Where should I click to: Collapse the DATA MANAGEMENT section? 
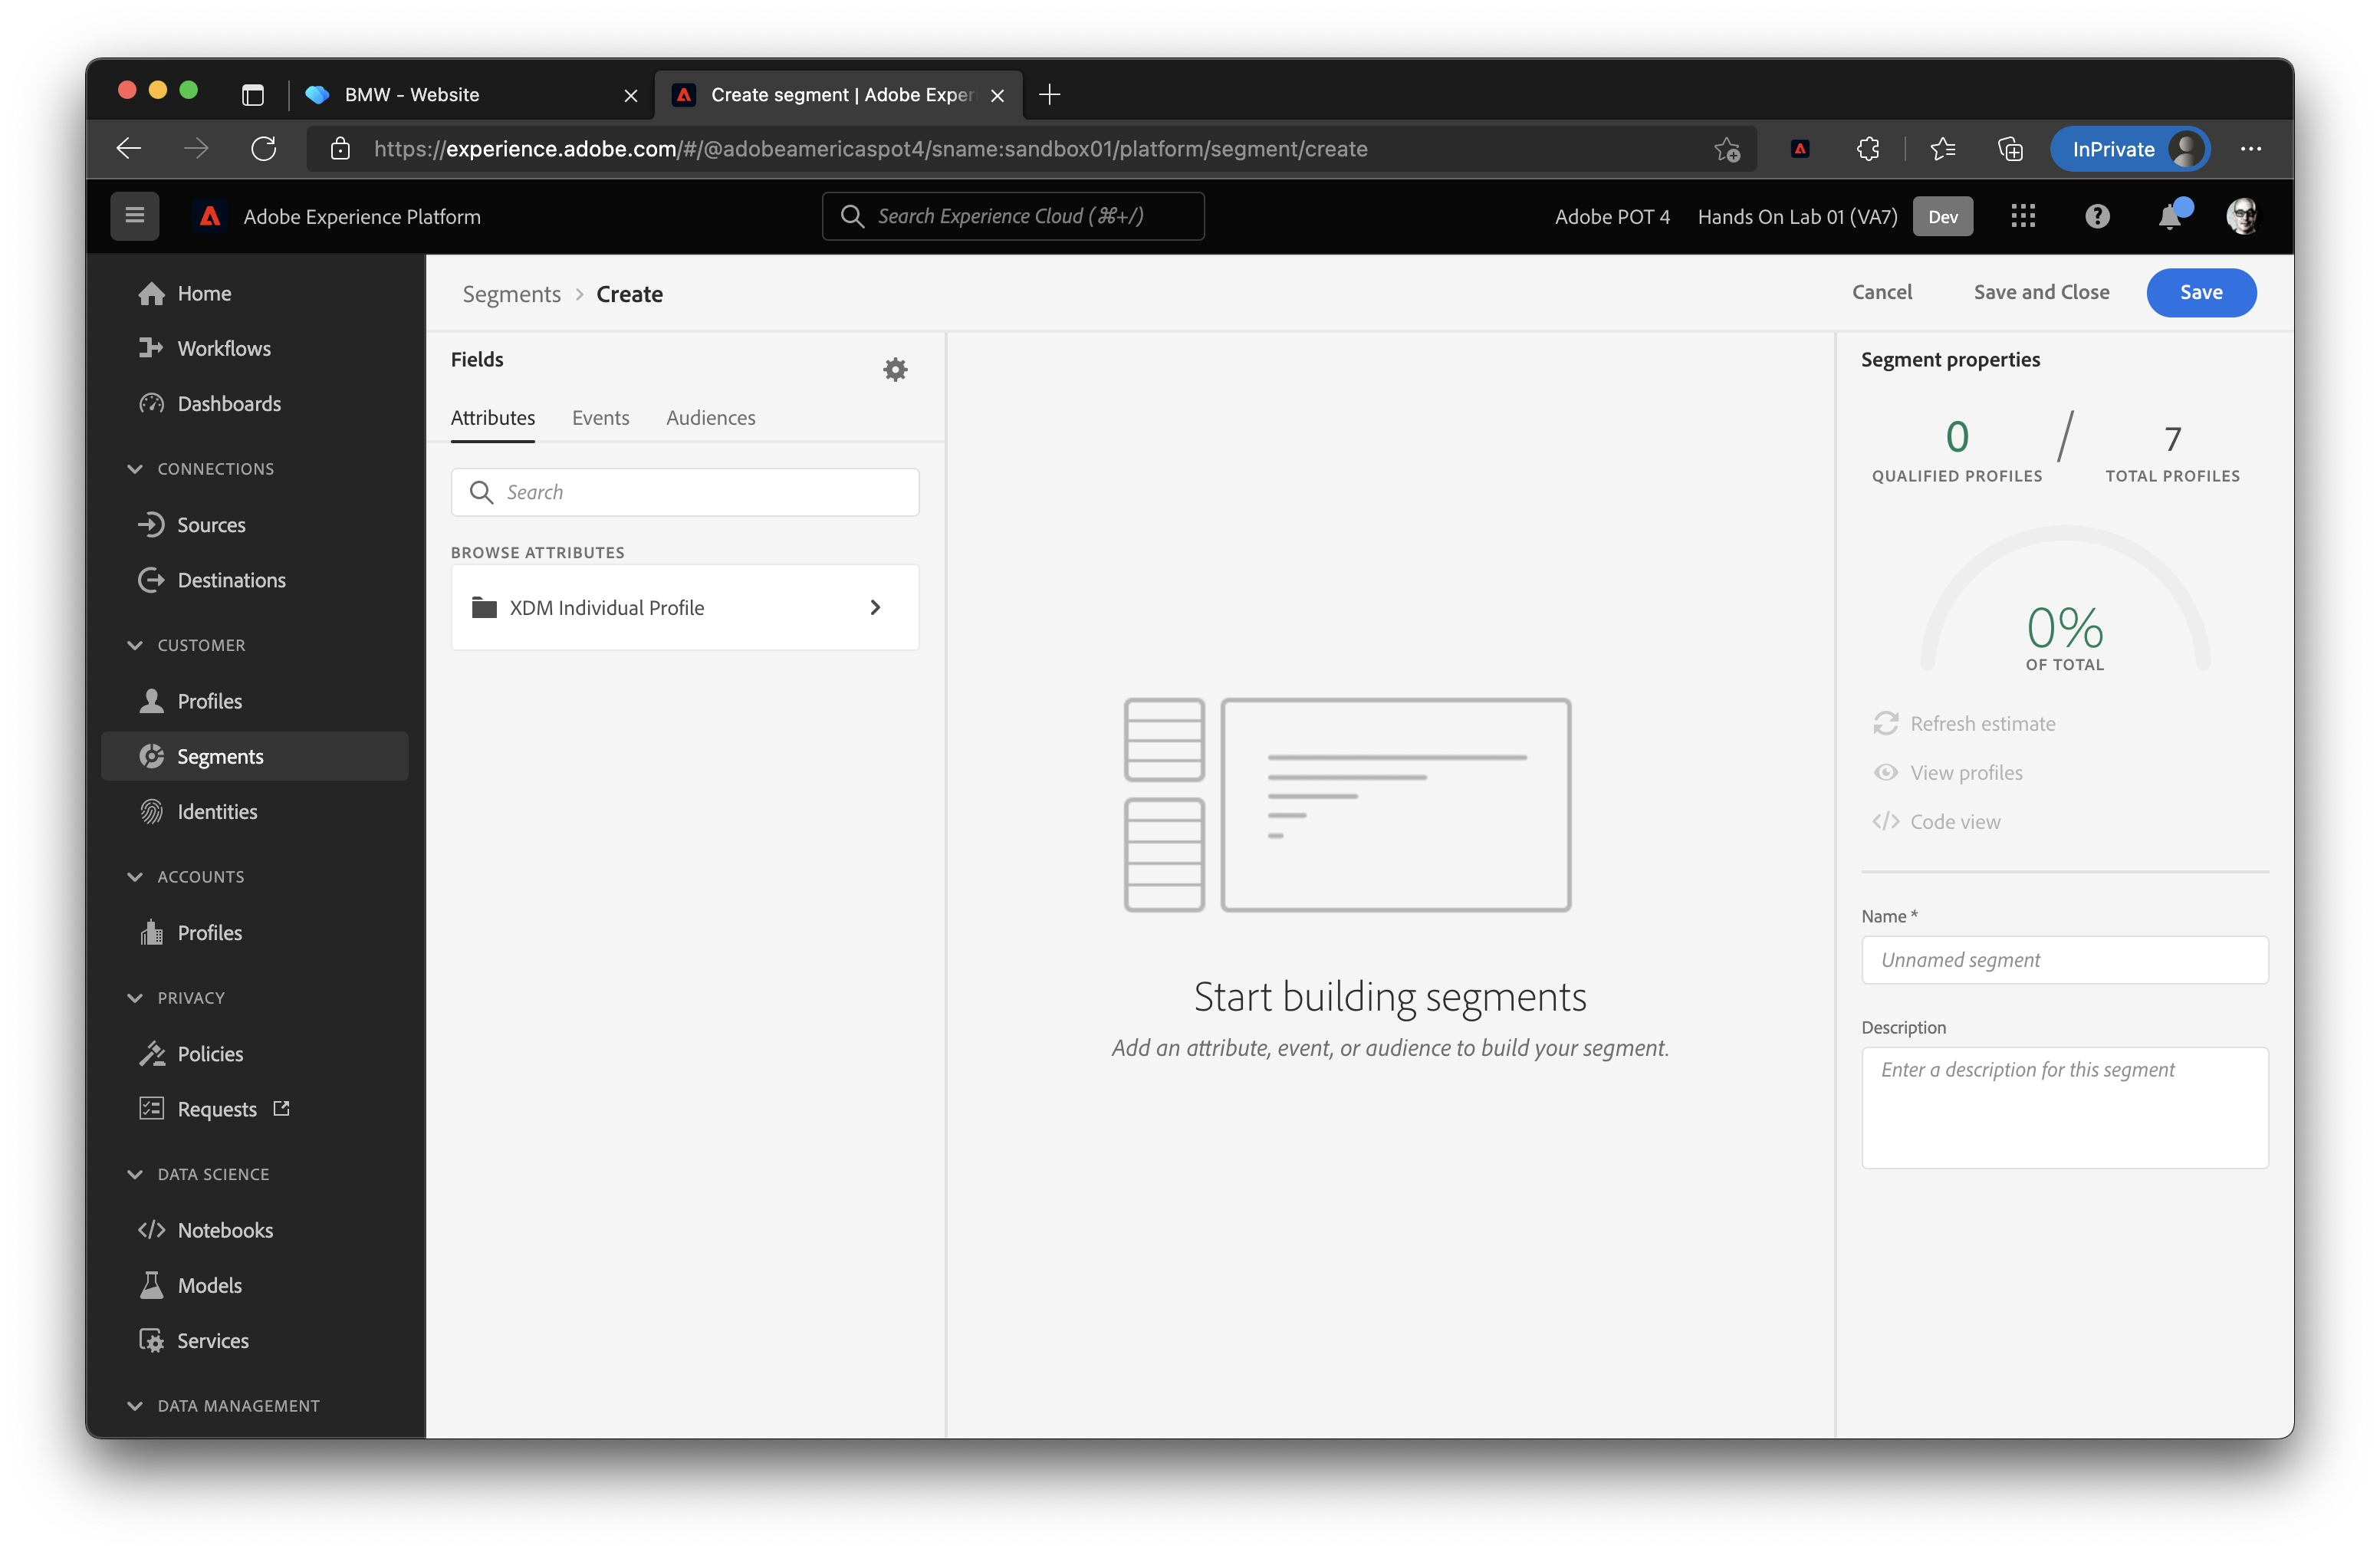pyautogui.click(x=135, y=1405)
